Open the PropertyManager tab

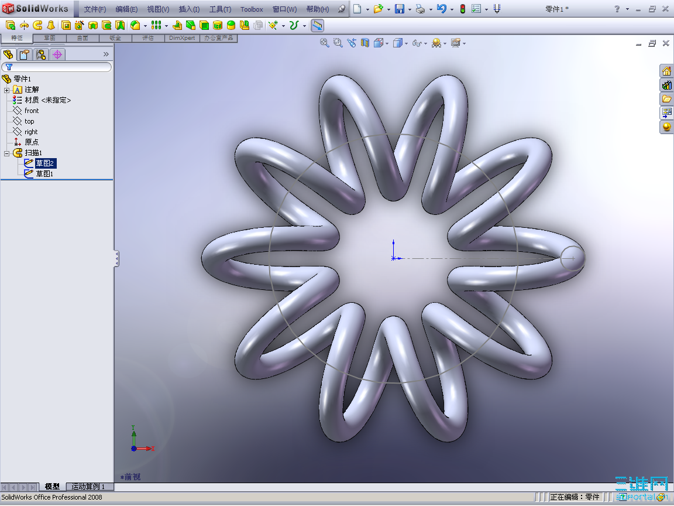click(x=25, y=54)
